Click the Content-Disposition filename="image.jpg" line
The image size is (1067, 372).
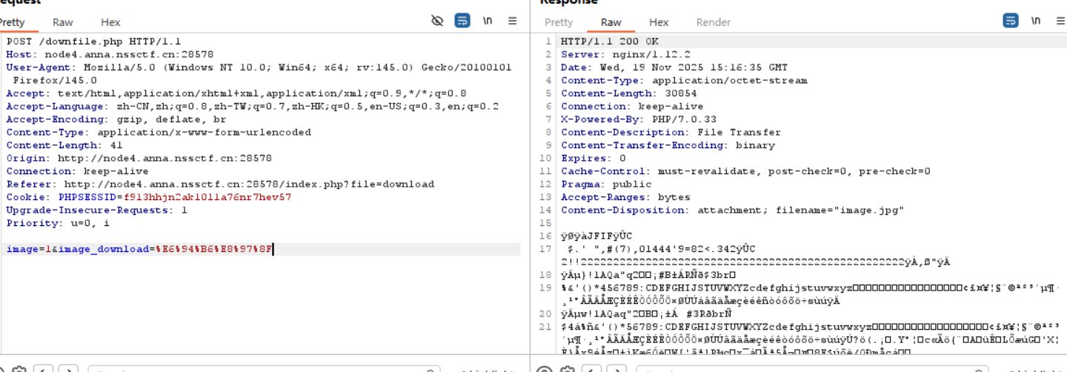click(x=732, y=210)
